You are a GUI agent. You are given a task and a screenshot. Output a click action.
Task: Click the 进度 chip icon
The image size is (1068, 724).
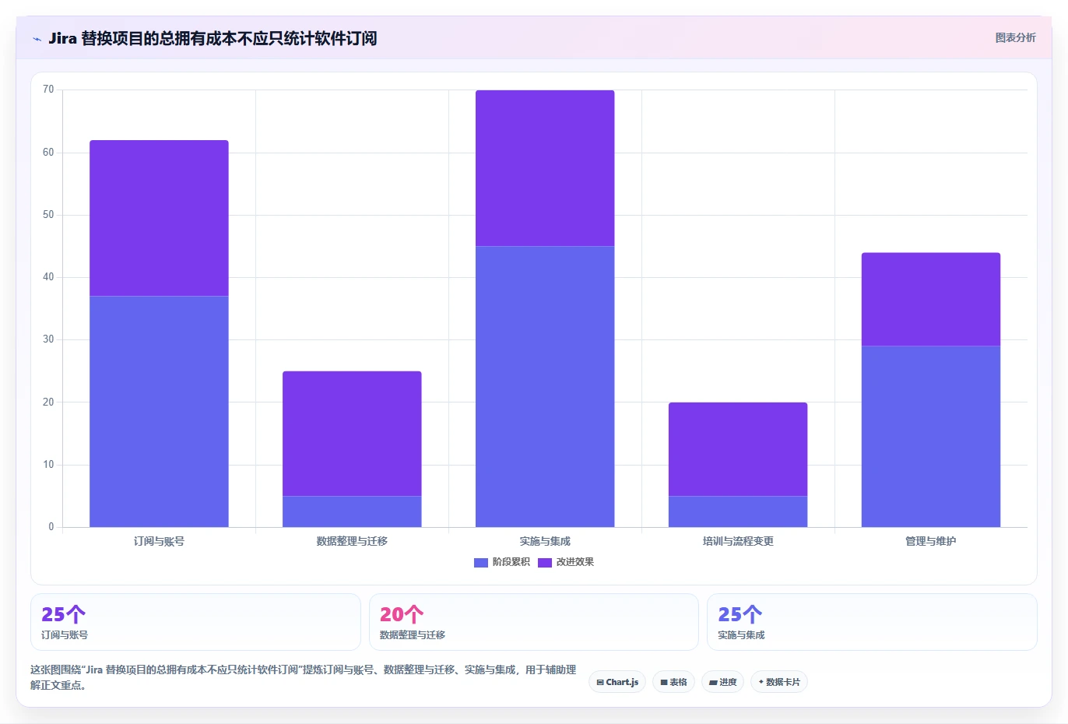[713, 682]
